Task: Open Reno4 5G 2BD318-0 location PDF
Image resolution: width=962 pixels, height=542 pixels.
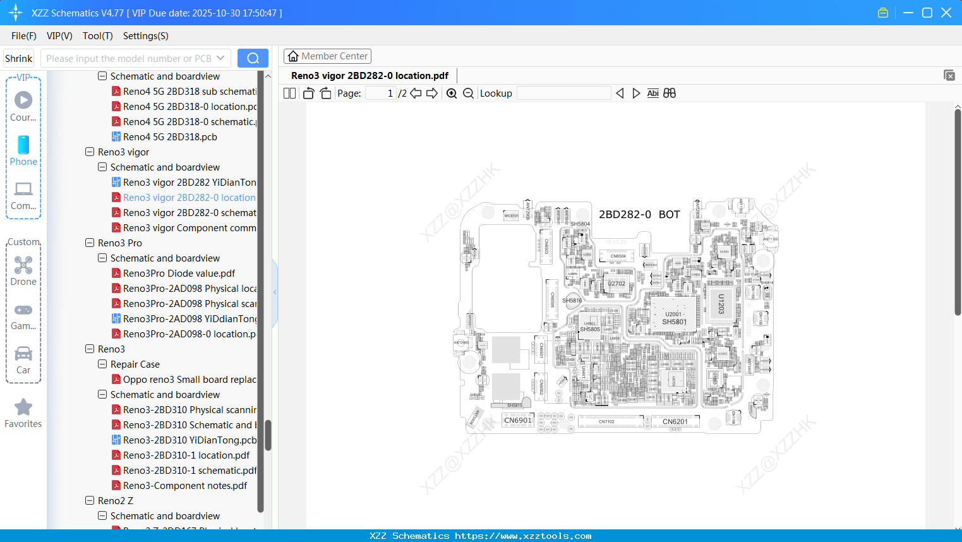Action: (x=184, y=107)
